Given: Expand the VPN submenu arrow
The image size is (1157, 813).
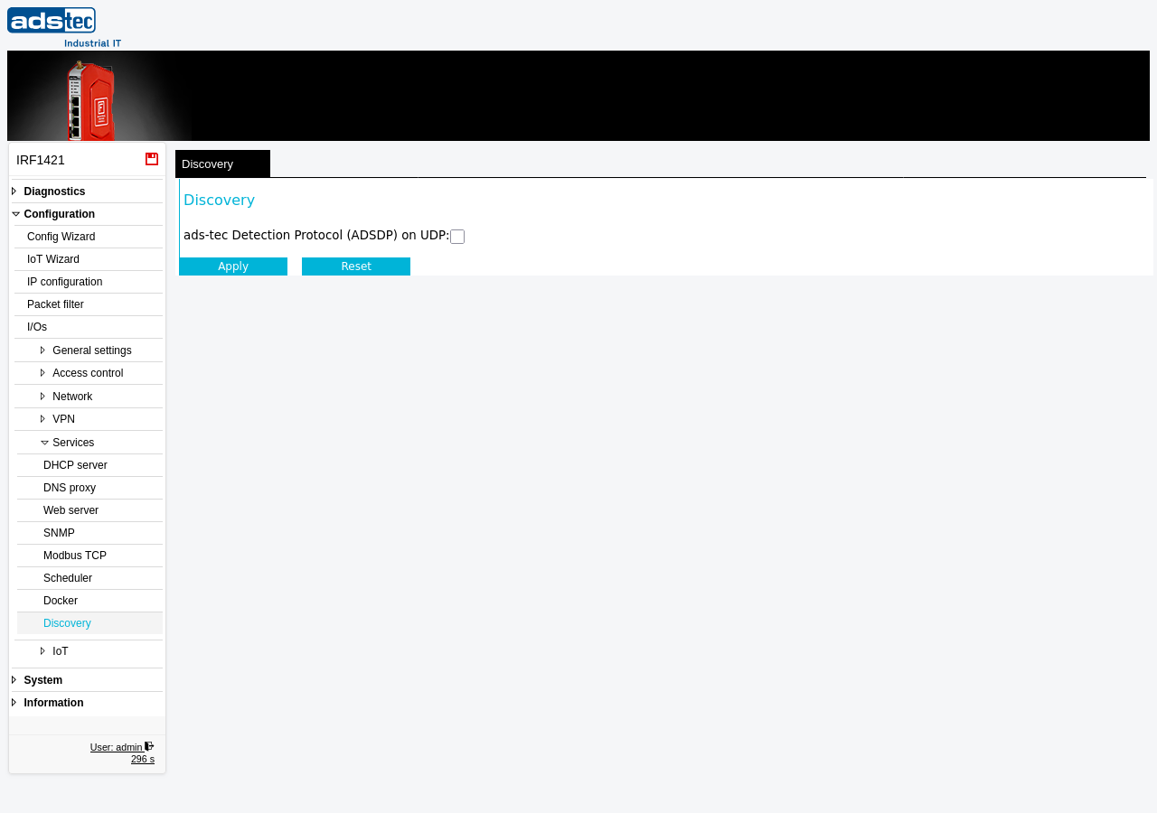Looking at the screenshot, I should coord(42,419).
